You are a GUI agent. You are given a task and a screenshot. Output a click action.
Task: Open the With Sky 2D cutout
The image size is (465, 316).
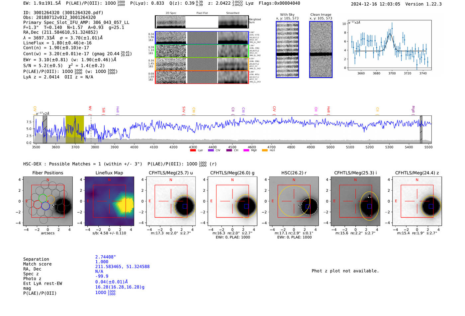(287, 49)
